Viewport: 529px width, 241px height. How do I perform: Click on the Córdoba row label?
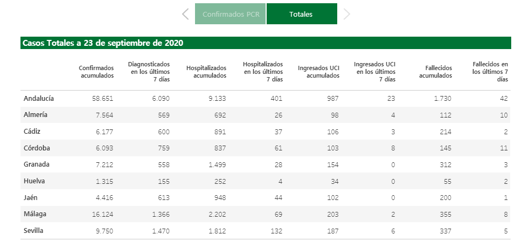(36, 148)
